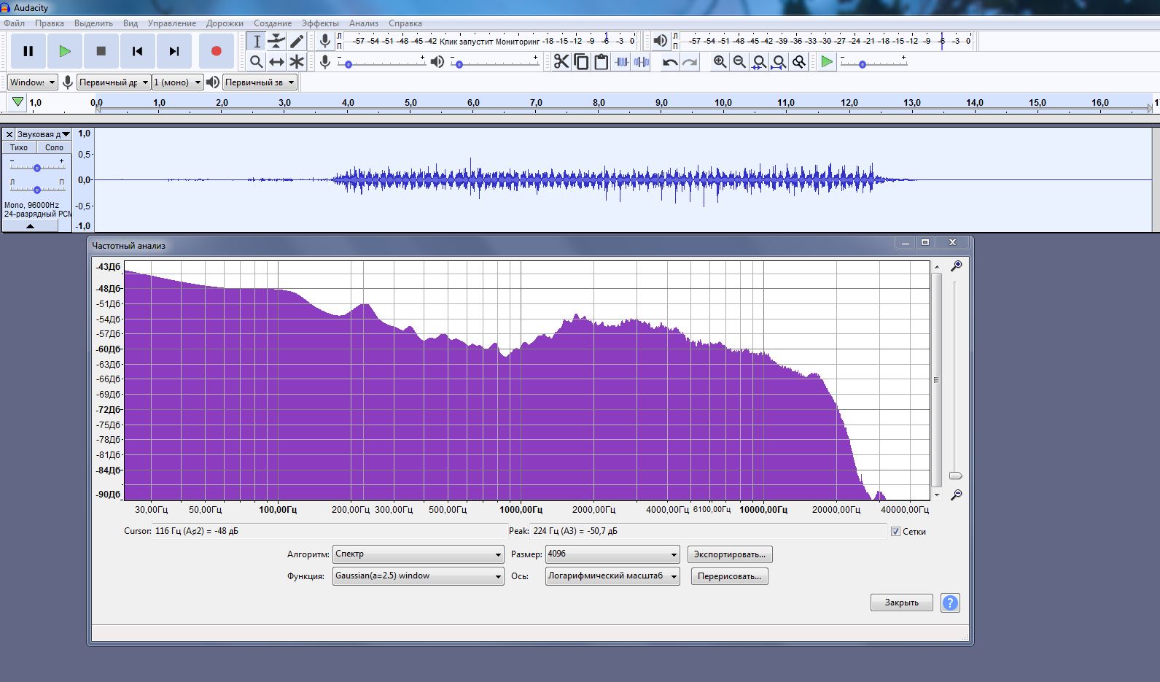Expand the Размер dropdown showing 4096
Viewport: 1160px width, 682px height.
(x=612, y=554)
